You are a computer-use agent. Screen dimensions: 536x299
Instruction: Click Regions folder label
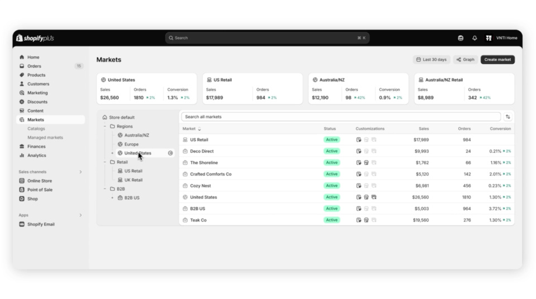[x=125, y=127]
